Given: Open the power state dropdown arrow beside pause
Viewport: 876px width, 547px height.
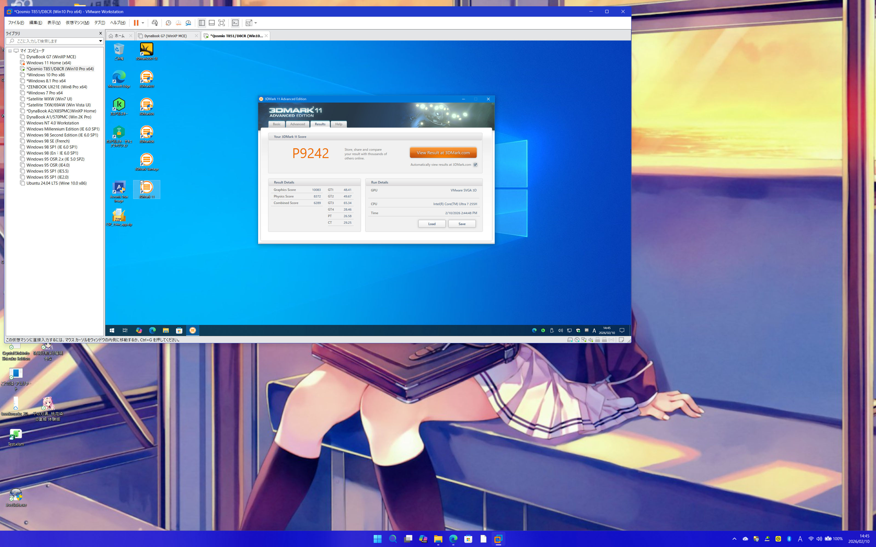Looking at the screenshot, I should pos(143,23).
